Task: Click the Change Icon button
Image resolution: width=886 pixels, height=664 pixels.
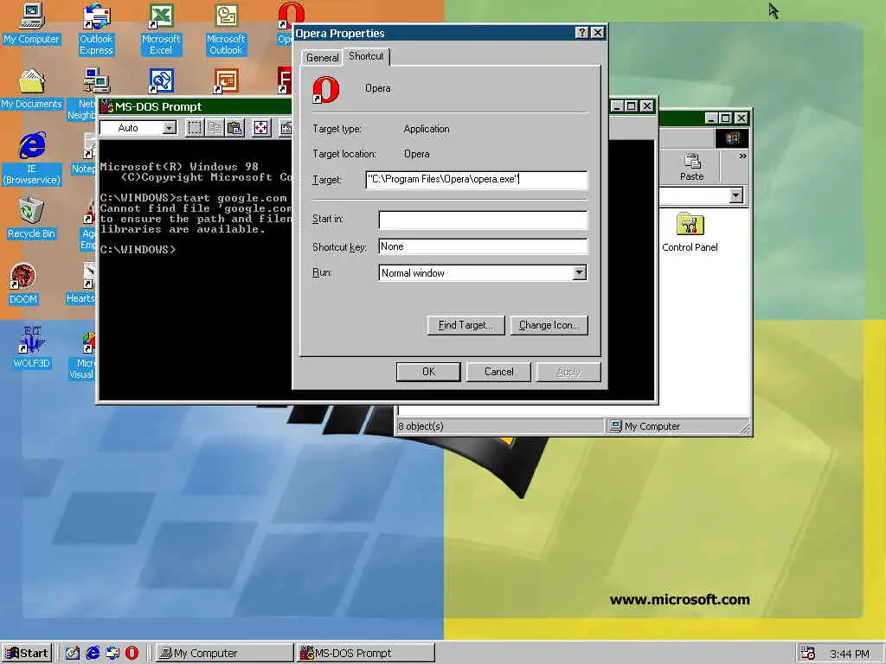Action: (549, 325)
